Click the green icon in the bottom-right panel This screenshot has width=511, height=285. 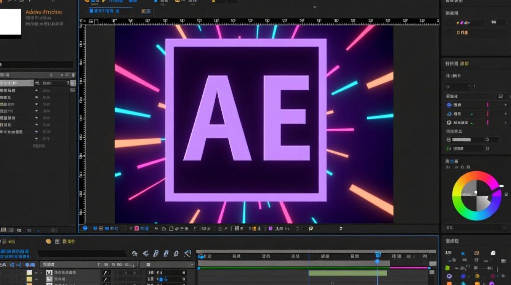coord(448,268)
